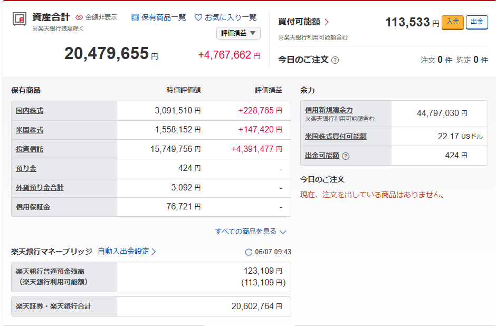Toggle the 金額非表示 eye icon
496x326 pixels.
click(x=79, y=17)
